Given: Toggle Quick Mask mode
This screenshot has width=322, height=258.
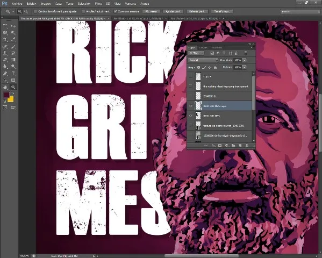Looking at the screenshot, I should point(5,107).
